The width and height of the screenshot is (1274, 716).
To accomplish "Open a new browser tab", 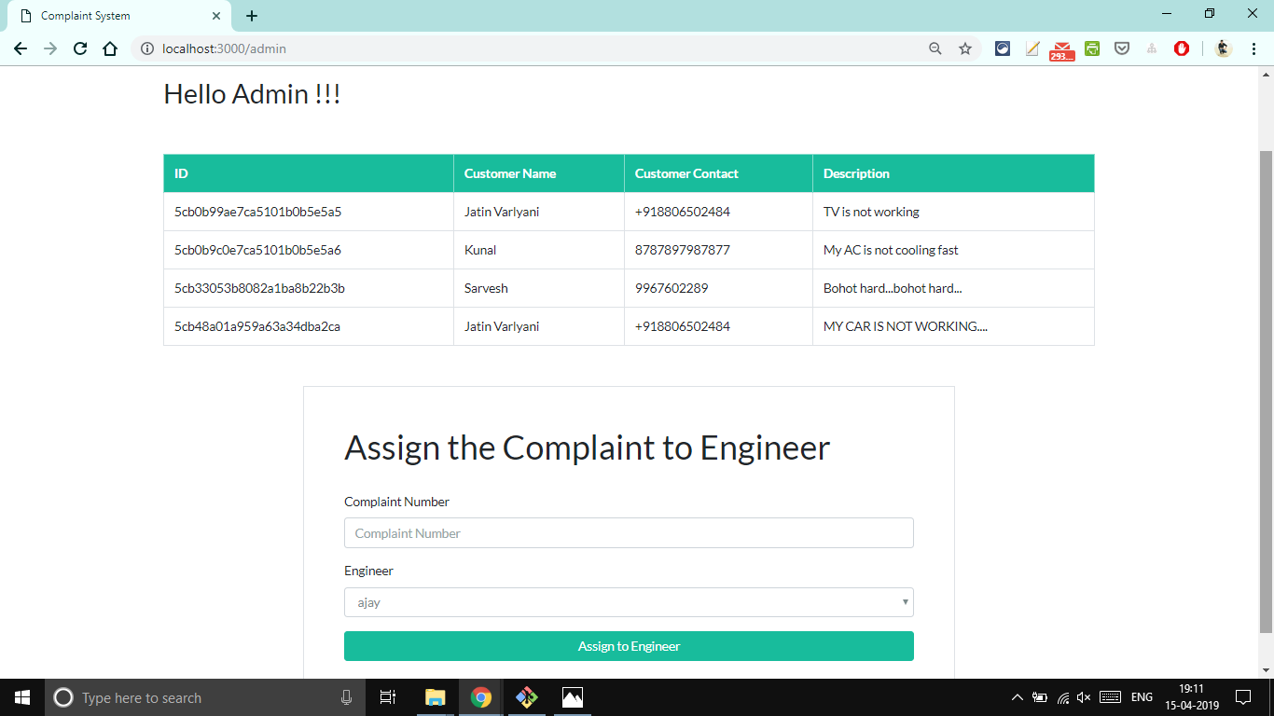I will tap(252, 16).
